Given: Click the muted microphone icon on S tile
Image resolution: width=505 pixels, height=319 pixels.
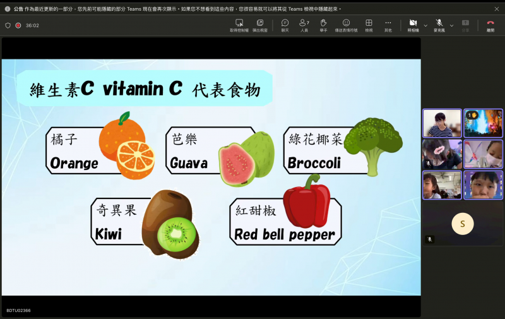Looking at the screenshot, I should click(x=430, y=239).
